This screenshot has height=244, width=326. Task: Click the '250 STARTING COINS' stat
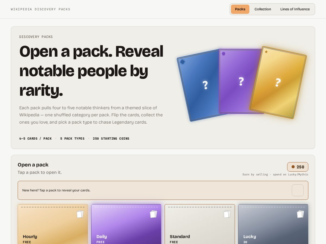click(x=111, y=139)
